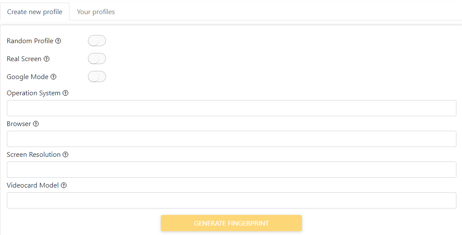This screenshot has width=462, height=235.
Task: Click the Random Profile label text
Action: [30, 41]
